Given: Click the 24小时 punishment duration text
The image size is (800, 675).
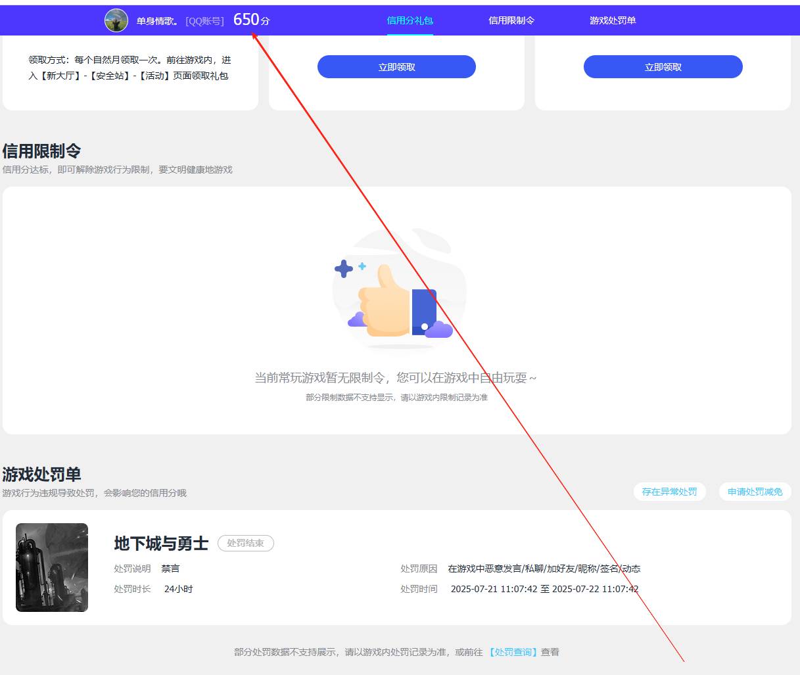Looking at the screenshot, I should [178, 589].
